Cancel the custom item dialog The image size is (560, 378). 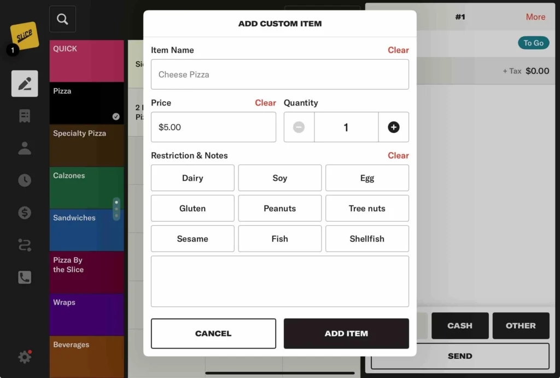[213, 333]
